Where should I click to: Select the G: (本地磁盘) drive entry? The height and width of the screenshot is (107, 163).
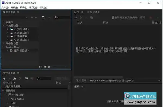pyautogui.click(x=21, y=40)
